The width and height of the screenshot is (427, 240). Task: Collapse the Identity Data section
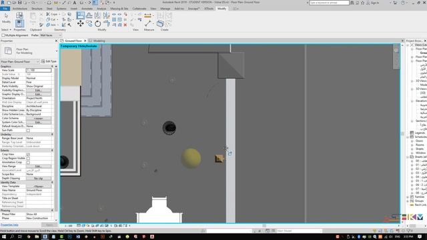[x=52, y=182]
